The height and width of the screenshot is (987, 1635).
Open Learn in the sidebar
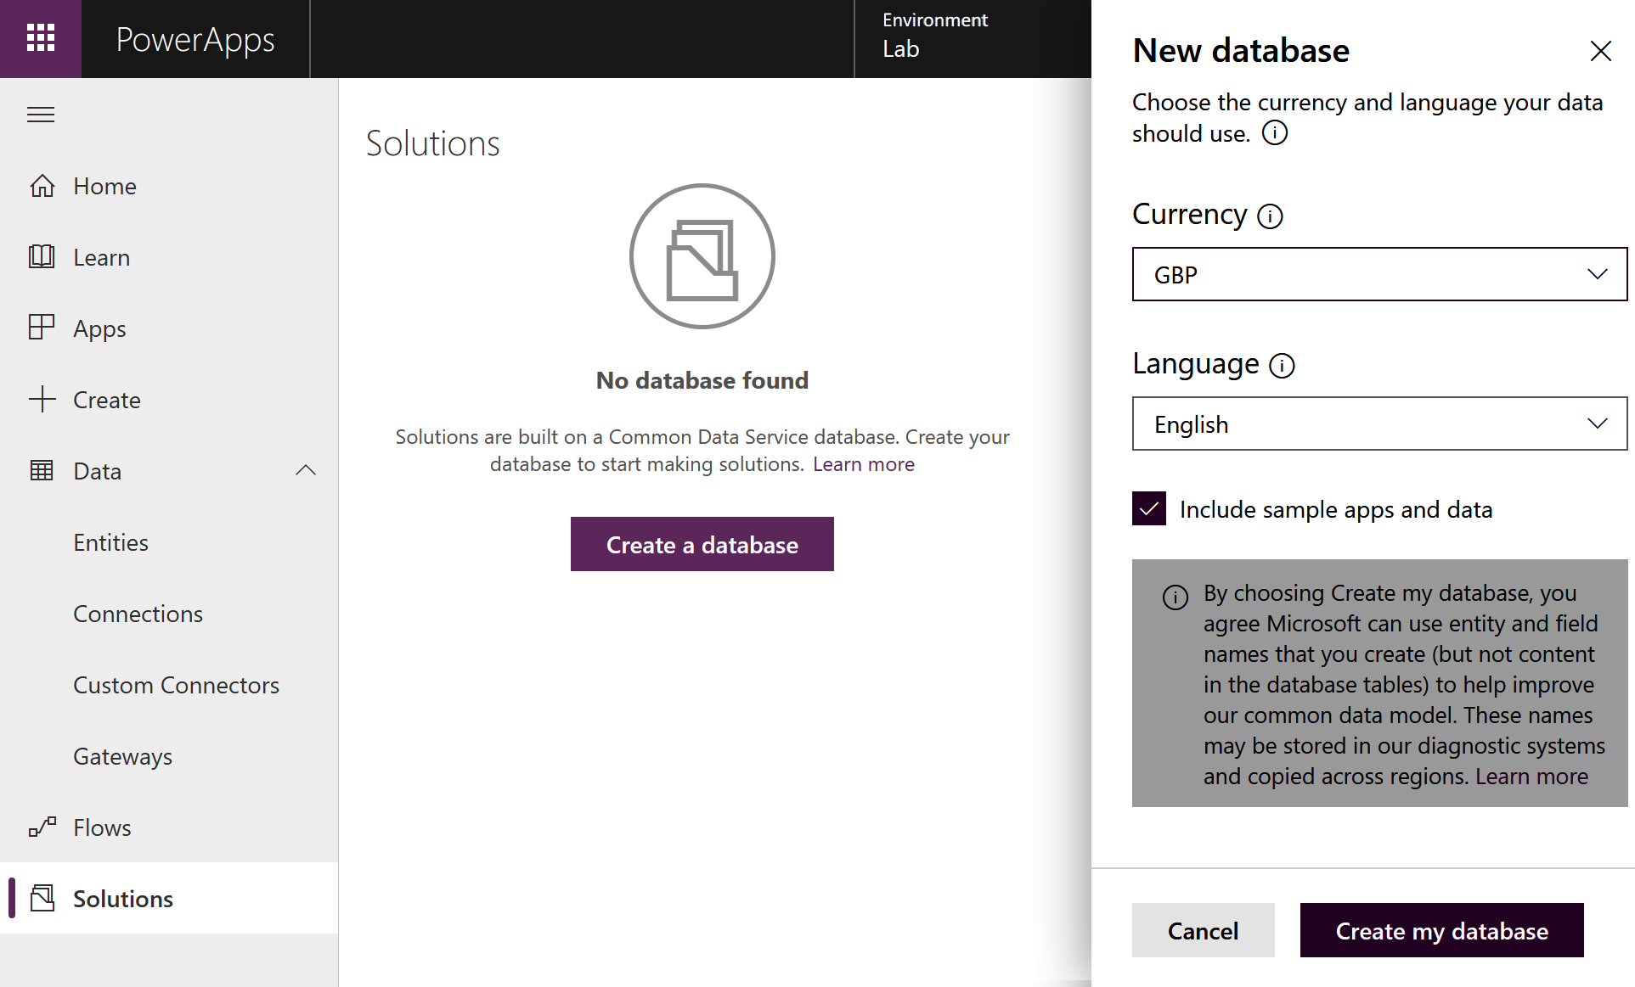click(169, 257)
